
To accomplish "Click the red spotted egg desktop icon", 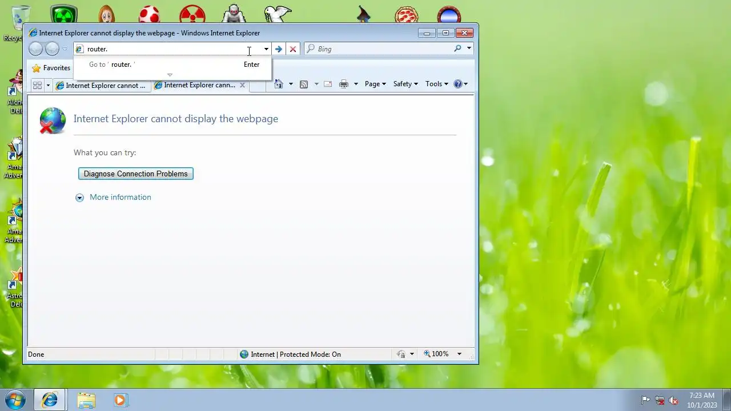I will 150,14.
